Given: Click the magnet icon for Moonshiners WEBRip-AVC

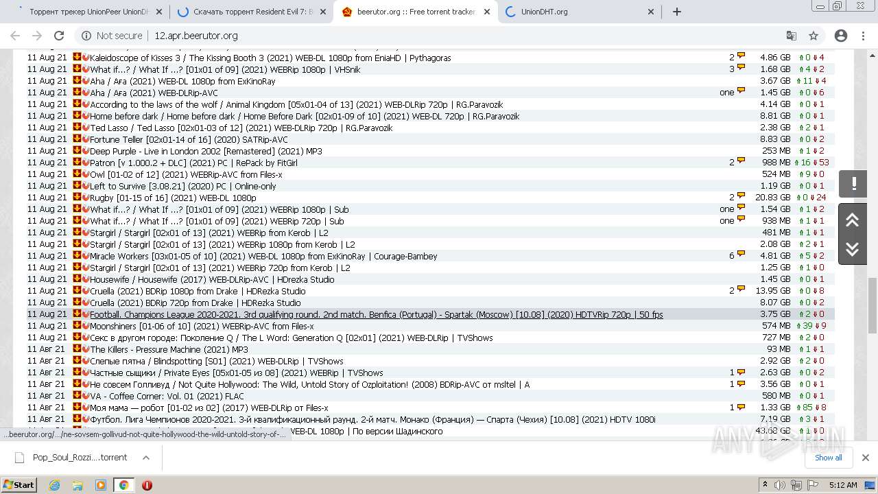Looking at the screenshot, I should coord(86,326).
